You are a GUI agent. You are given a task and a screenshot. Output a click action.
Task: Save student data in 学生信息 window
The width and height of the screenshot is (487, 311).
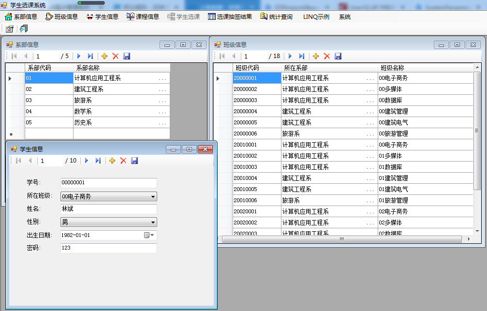[x=134, y=161]
